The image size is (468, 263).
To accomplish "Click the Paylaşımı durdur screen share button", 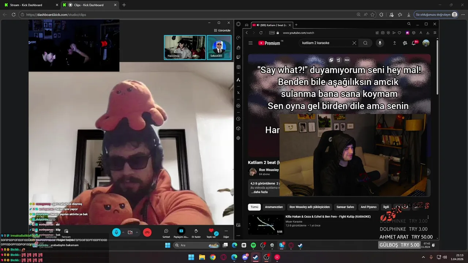I will click(181, 233).
